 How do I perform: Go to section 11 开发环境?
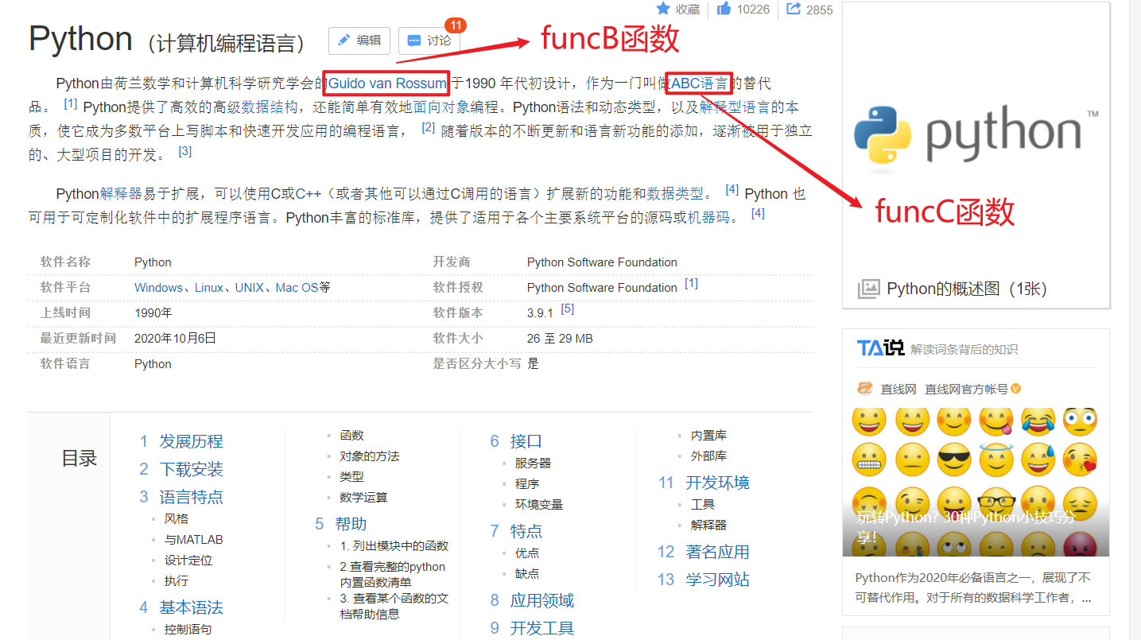(x=717, y=483)
